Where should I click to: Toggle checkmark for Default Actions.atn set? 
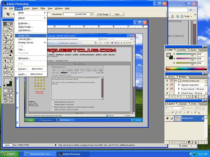click(167, 81)
